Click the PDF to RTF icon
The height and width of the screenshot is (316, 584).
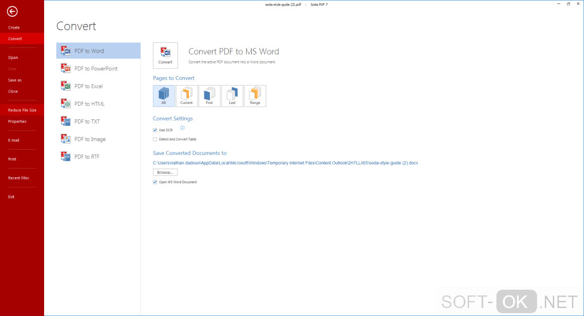(66, 157)
